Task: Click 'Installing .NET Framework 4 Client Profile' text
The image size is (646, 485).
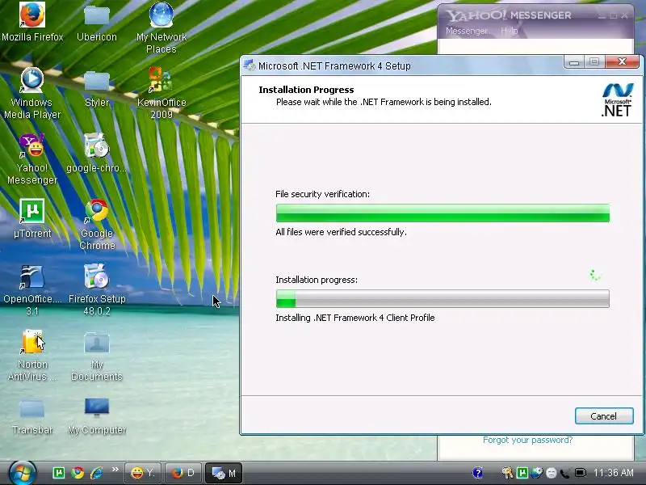Action: point(355,318)
